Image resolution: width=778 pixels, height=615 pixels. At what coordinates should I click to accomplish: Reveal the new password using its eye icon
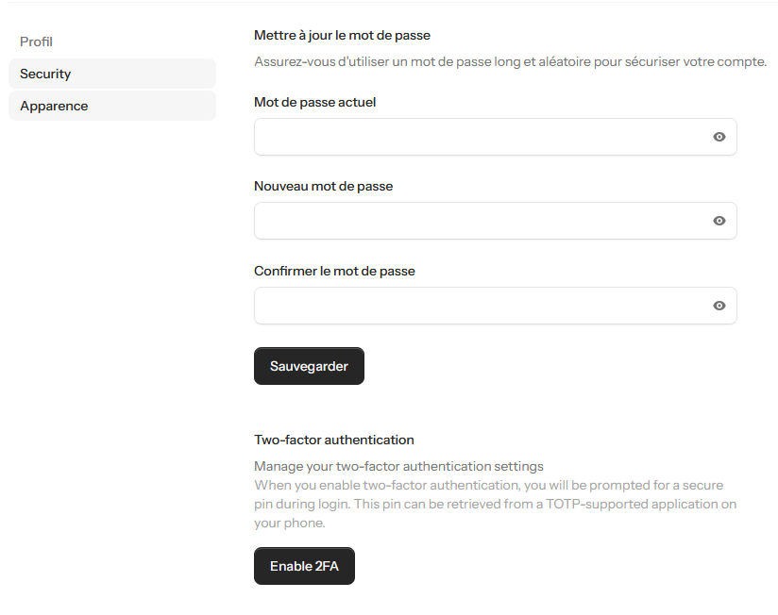click(x=719, y=221)
